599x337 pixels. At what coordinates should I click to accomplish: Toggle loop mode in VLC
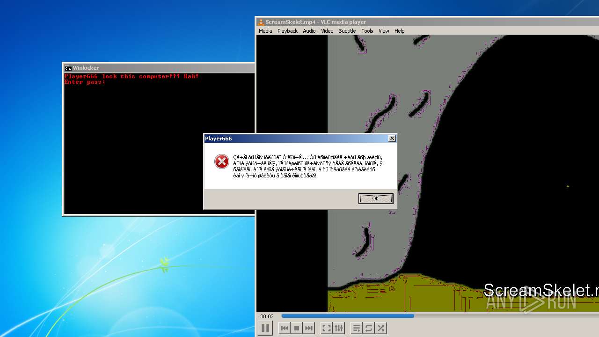(x=369, y=328)
